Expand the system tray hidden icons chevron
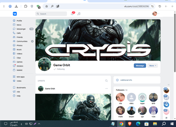This screenshot has width=176, height=127. tap(39, 124)
